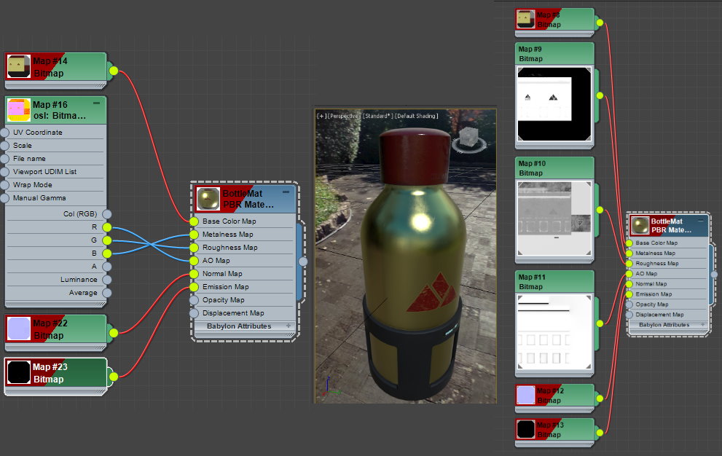Click the Map #13 bitmap thumbnail
Screen dimensions: 722x456
tap(525, 429)
